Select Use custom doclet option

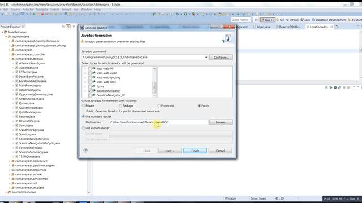(x=83, y=128)
